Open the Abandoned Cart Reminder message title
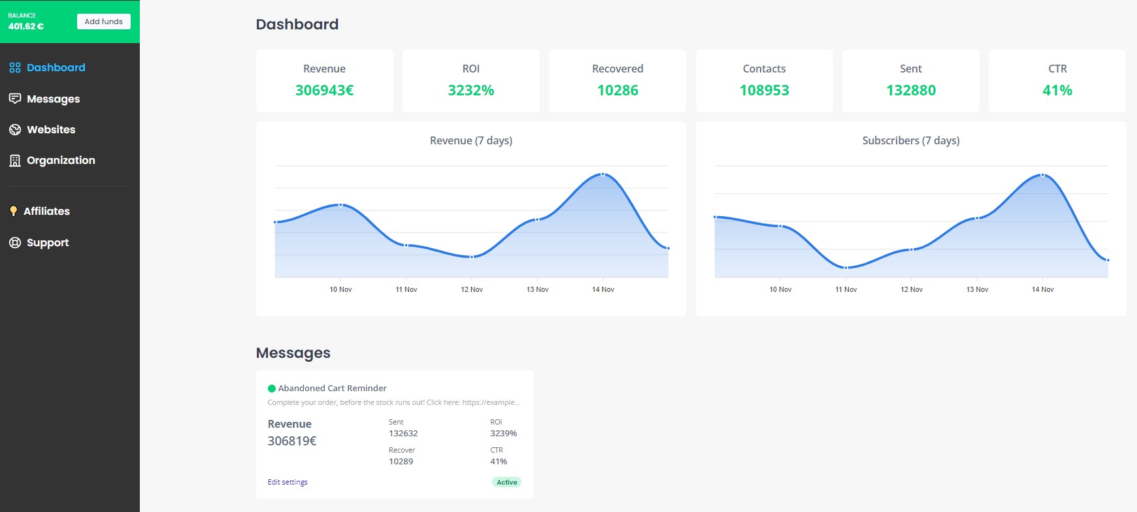The height and width of the screenshot is (512, 1137). coord(332,388)
